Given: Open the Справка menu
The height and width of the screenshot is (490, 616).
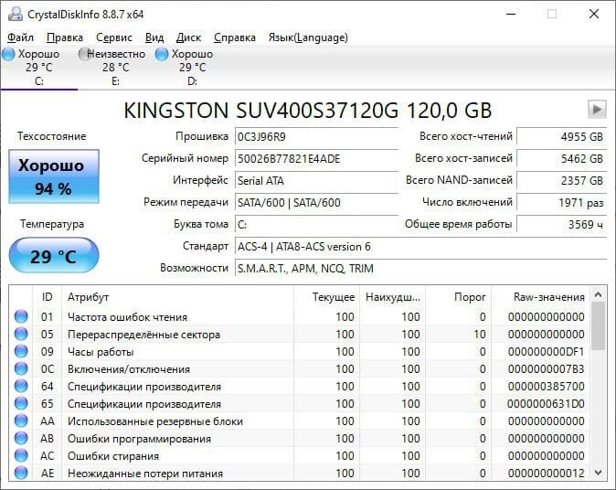Looking at the screenshot, I should (x=235, y=37).
